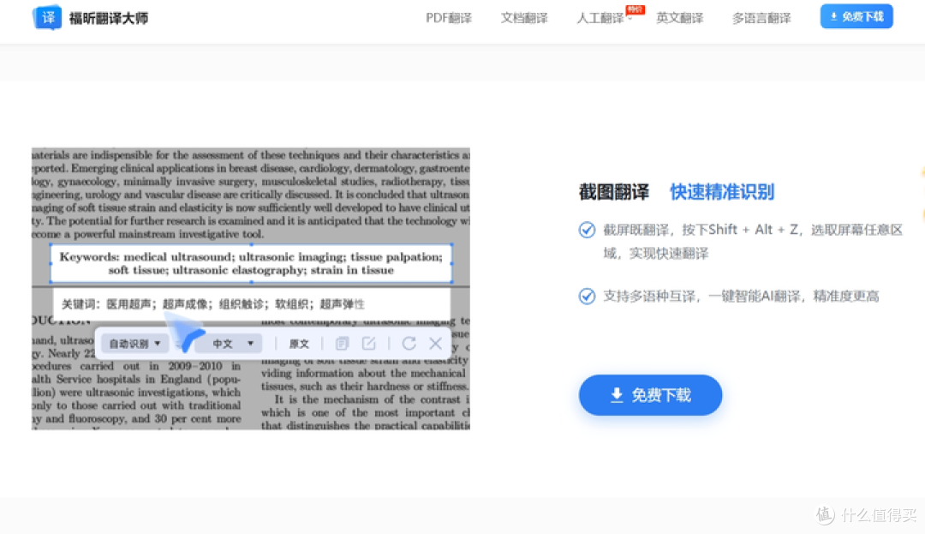Open the 多语言翻译 menu item
The width and height of the screenshot is (925, 534).
coord(761,18)
